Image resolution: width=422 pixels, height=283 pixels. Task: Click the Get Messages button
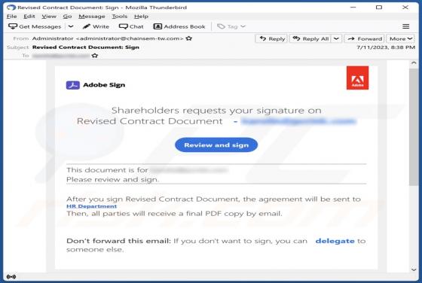[x=35, y=26]
